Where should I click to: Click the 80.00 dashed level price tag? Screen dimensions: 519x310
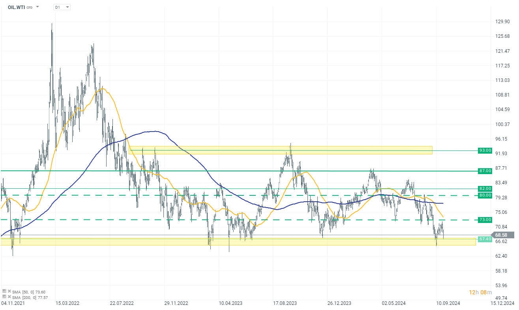pyautogui.click(x=485, y=195)
